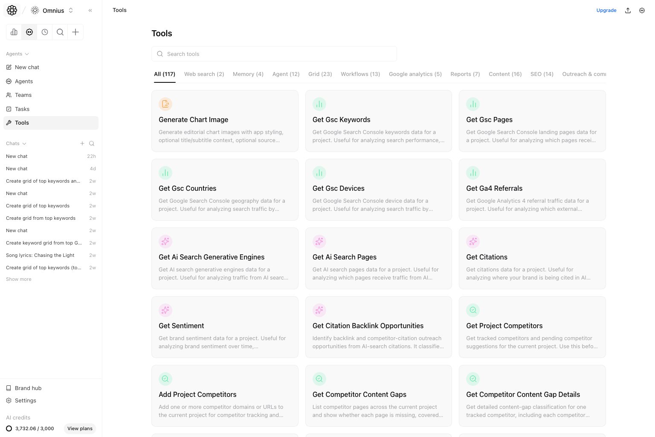Click the Search tools input field
Screen dimensions: 655x437
(274, 54)
